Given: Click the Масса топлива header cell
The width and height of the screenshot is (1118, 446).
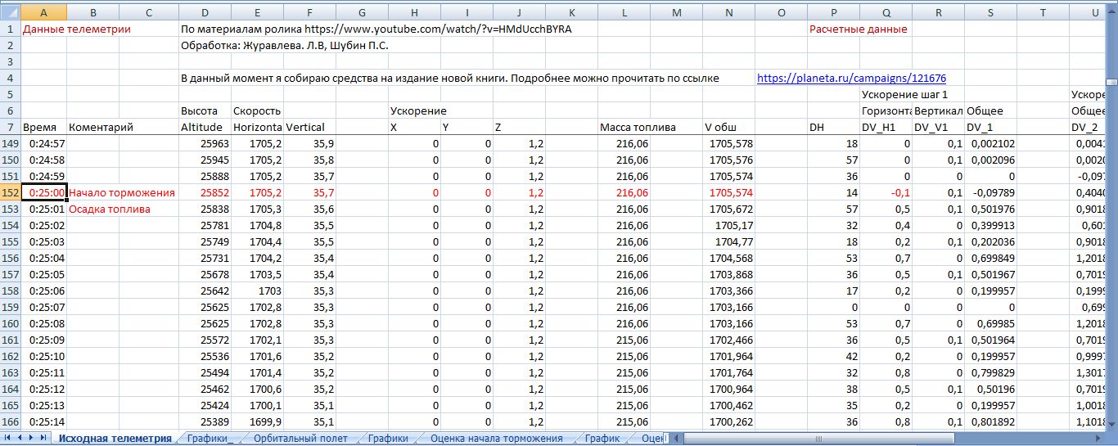Looking at the screenshot, I should click(638, 127).
